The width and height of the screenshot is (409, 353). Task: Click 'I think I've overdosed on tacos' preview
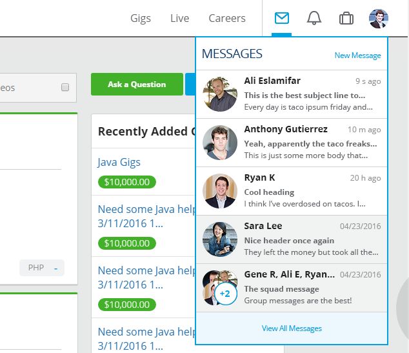pos(304,204)
